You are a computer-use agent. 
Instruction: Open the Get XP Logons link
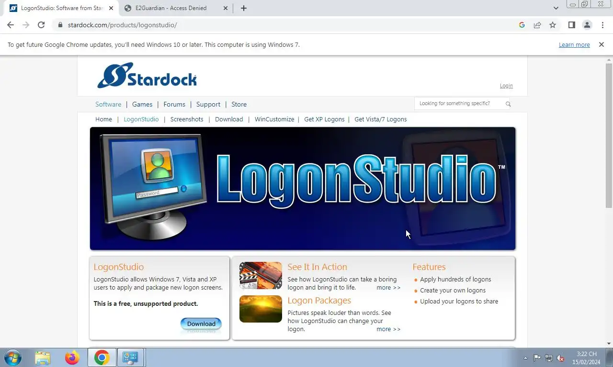324,119
